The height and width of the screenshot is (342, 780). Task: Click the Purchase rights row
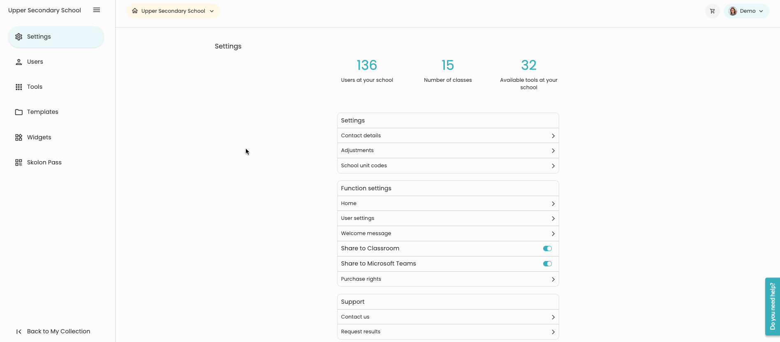click(448, 279)
